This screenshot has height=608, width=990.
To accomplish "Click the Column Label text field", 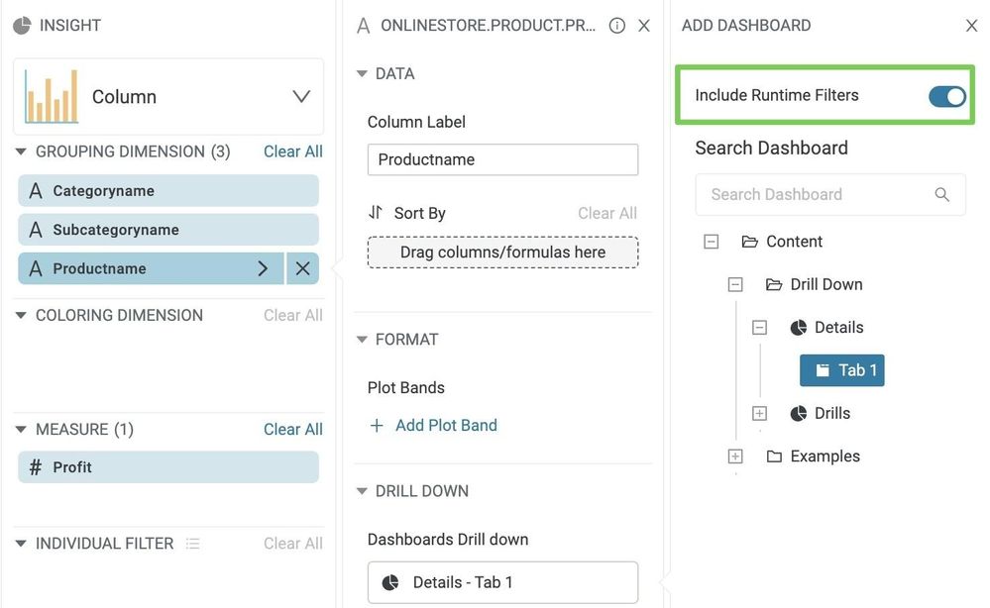I will (502, 159).
